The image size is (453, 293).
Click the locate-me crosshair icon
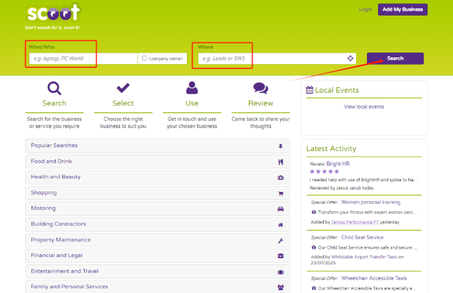pos(351,59)
